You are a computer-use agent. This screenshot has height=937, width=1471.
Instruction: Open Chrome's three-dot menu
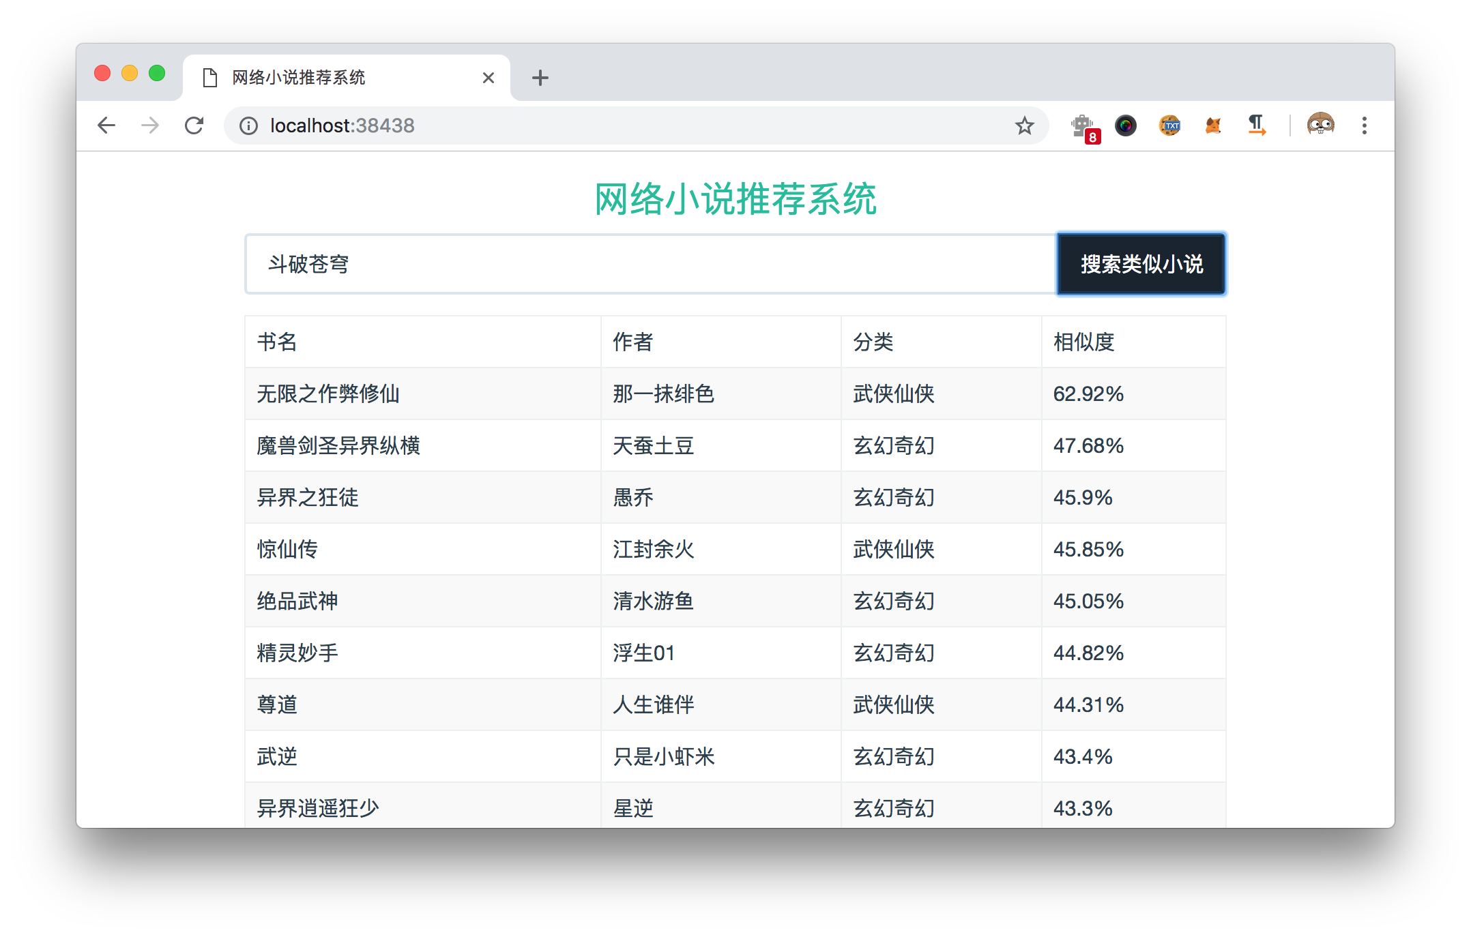coord(1365,125)
